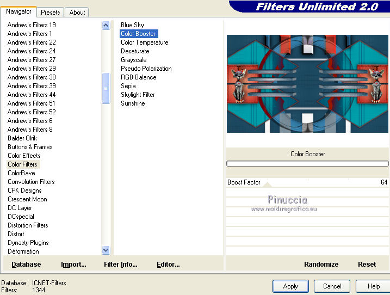Open Filter Info...
The image size is (390, 295).
[121, 264]
